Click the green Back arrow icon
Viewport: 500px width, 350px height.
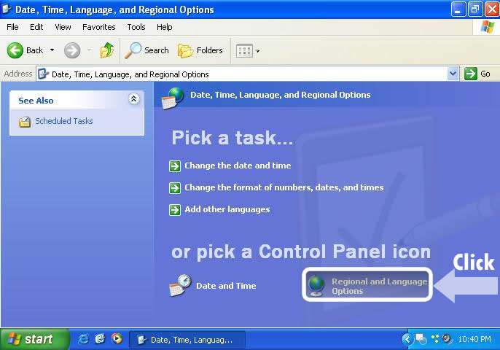15,50
